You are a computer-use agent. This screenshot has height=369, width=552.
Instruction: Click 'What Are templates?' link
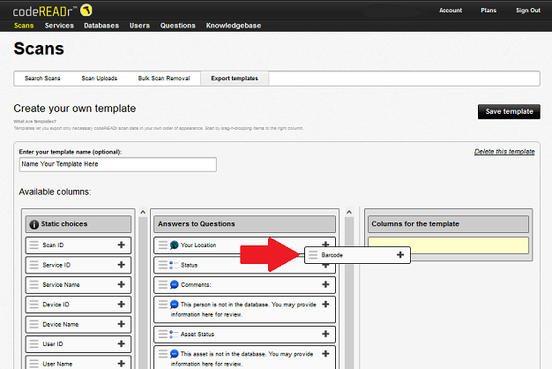click(35, 121)
